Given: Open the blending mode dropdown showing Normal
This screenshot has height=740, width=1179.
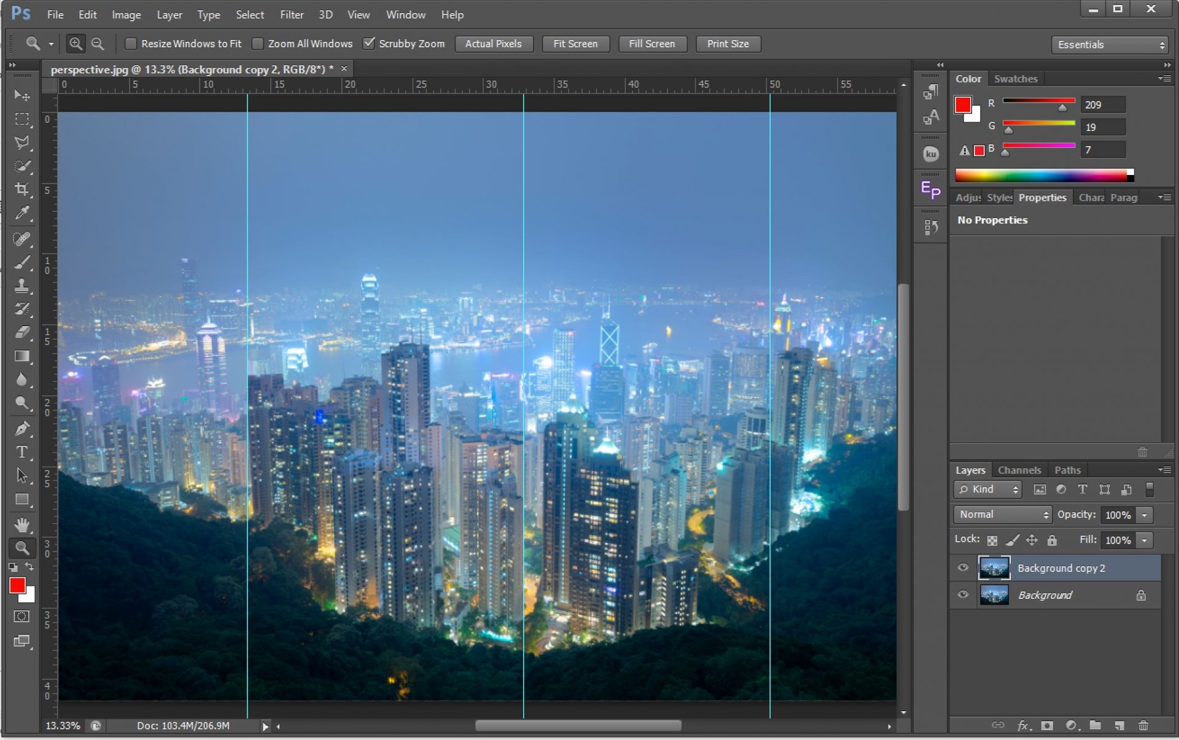Looking at the screenshot, I should click(x=1002, y=515).
